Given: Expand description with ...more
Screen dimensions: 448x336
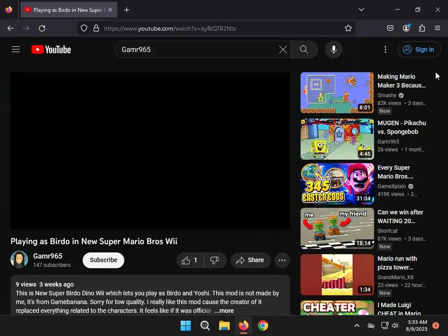Looking at the screenshot, I should tap(224, 311).
